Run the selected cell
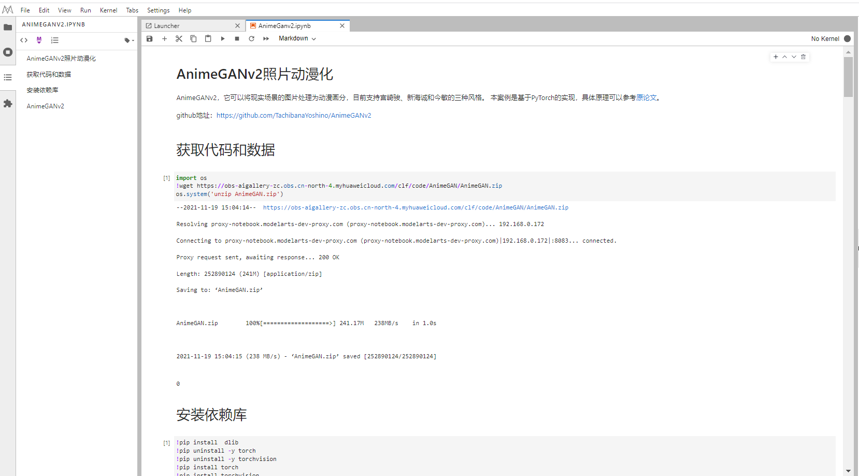 (x=222, y=38)
